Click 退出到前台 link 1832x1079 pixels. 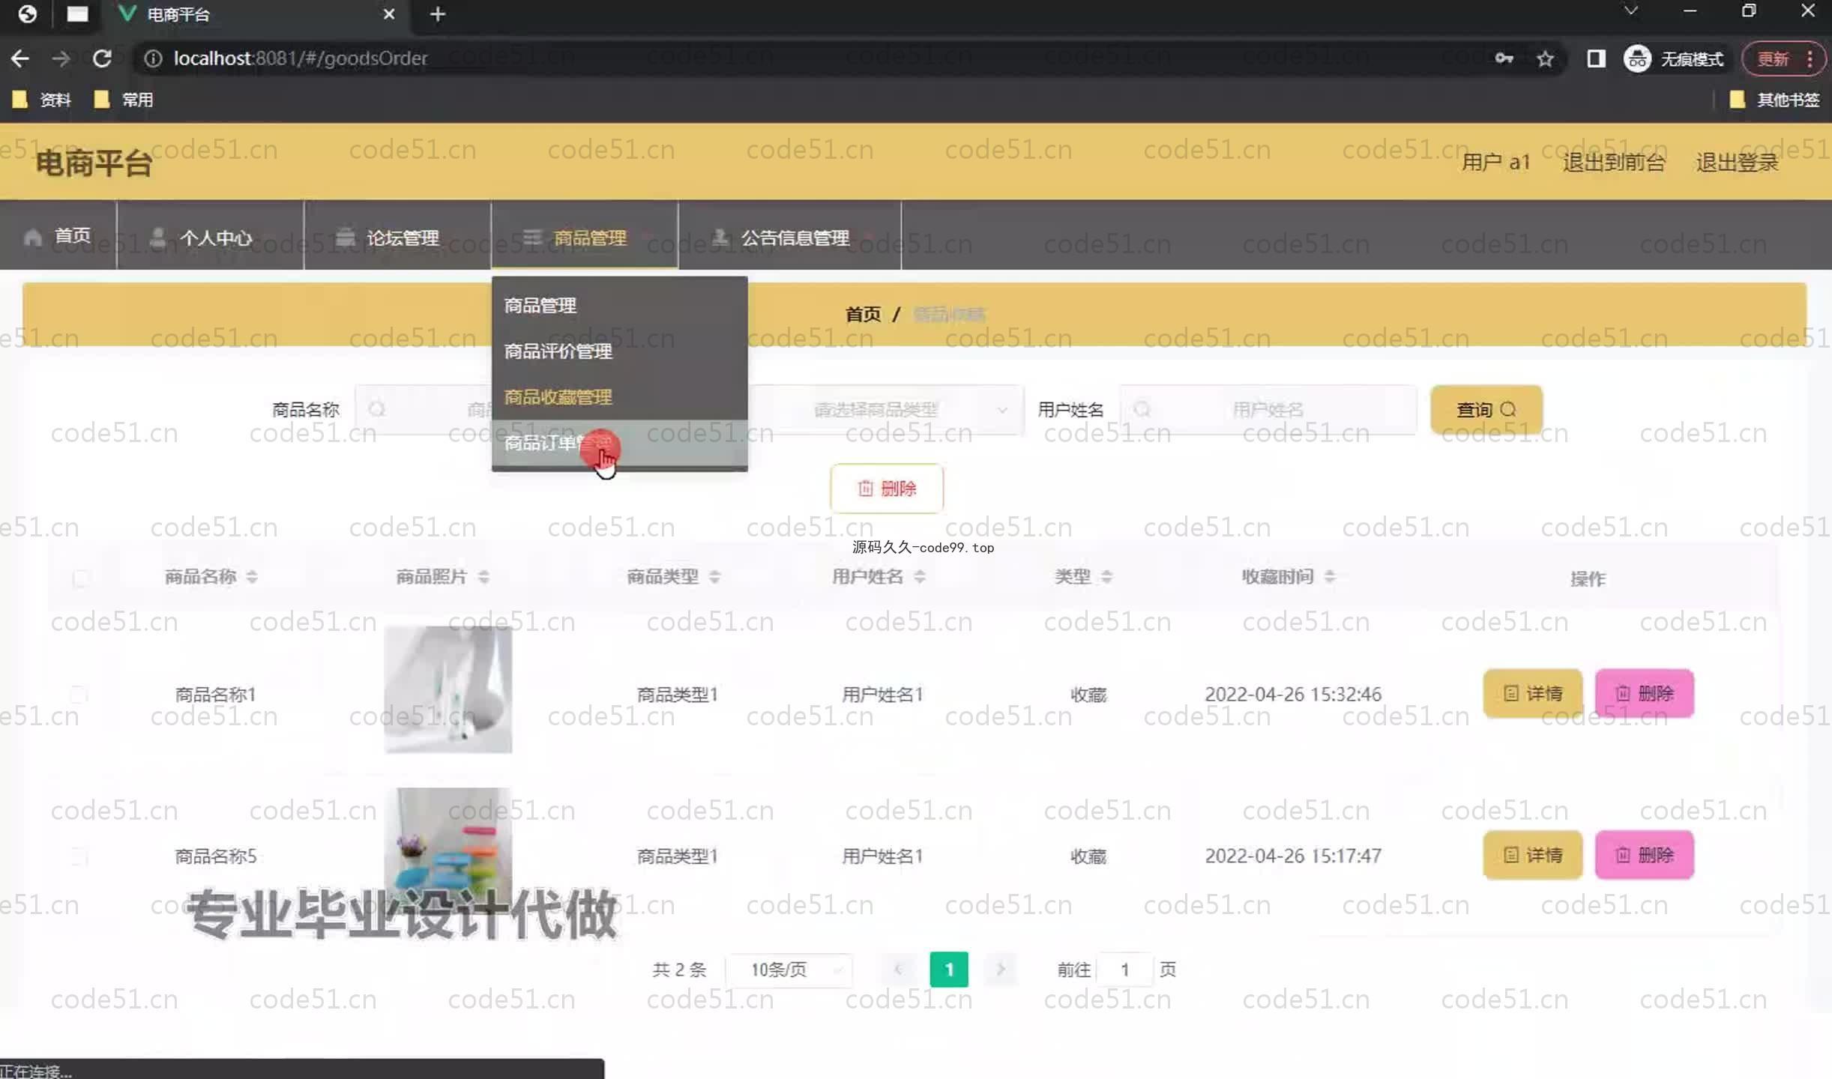click(x=1614, y=162)
